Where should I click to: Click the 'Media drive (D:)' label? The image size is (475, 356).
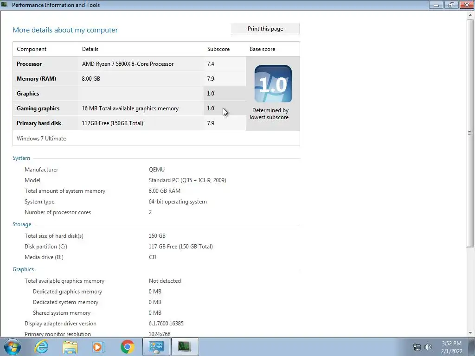pos(44,257)
